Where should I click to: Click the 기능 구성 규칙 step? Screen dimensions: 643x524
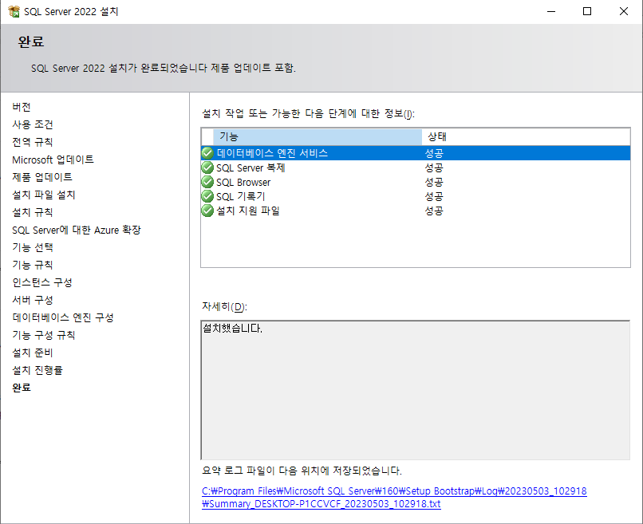pyautogui.click(x=44, y=335)
